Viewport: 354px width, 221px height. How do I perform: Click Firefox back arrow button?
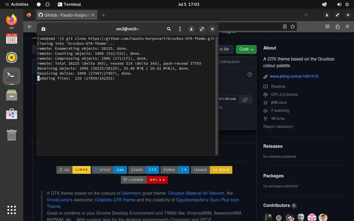point(30,27)
